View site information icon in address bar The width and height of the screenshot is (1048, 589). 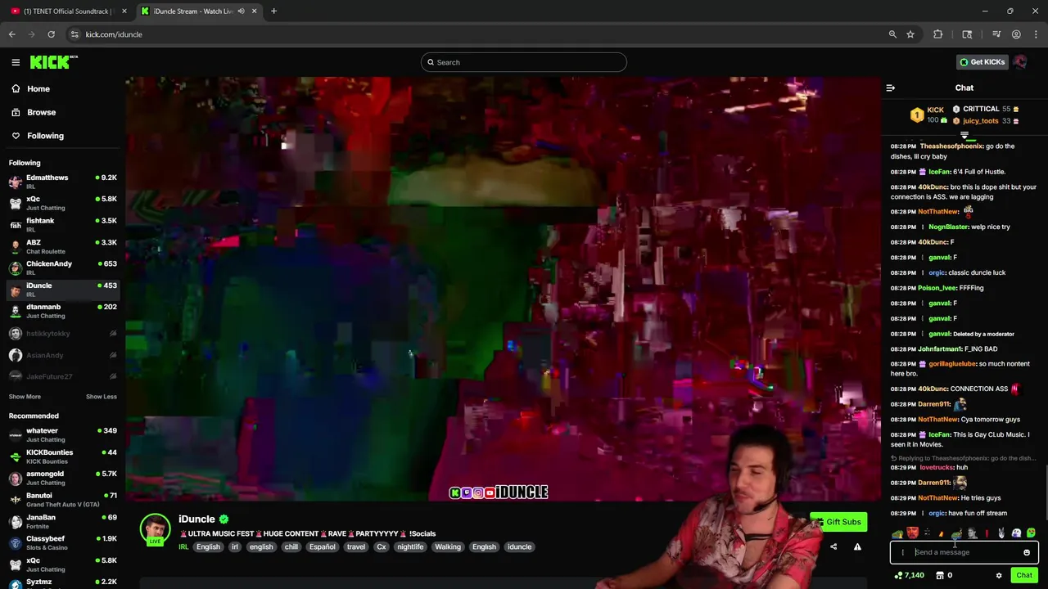coord(75,34)
